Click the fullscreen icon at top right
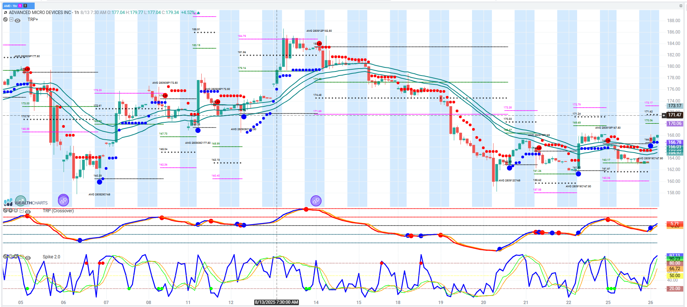The image size is (687, 307). click(681, 6)
